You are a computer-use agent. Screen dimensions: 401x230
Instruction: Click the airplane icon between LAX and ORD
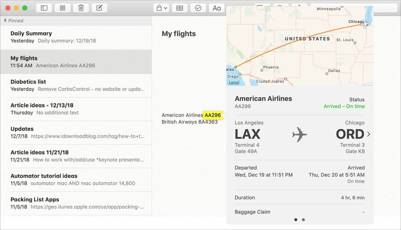point(299,134)
